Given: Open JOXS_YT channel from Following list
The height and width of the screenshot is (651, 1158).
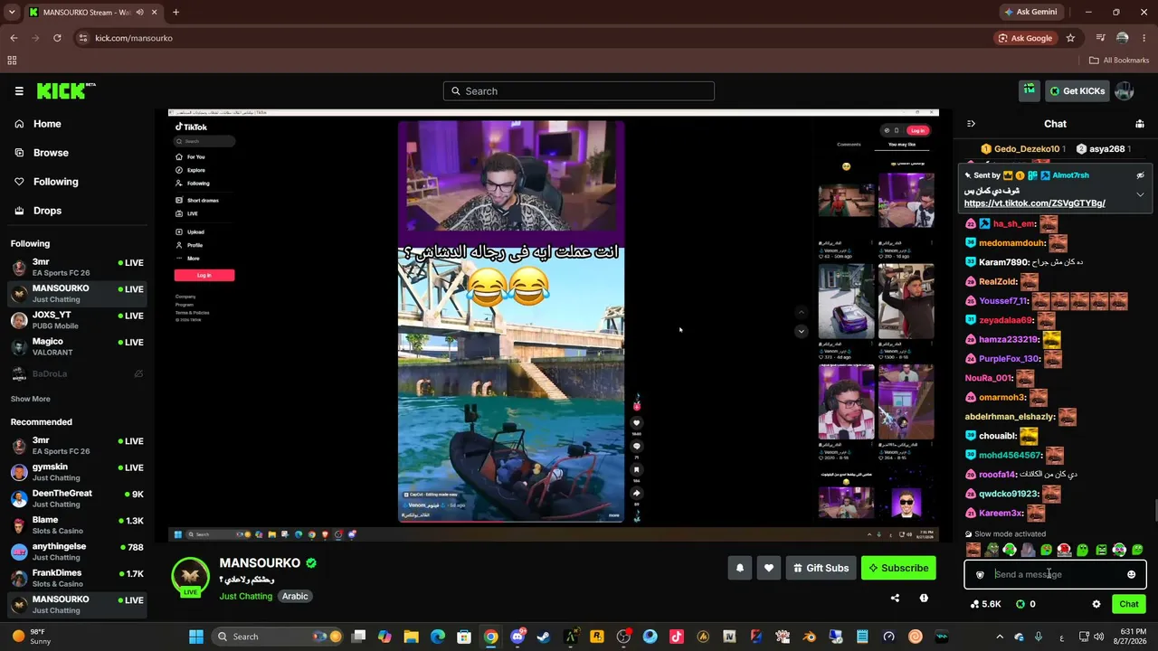Looking at the screenshot, I should coord(77,320).
